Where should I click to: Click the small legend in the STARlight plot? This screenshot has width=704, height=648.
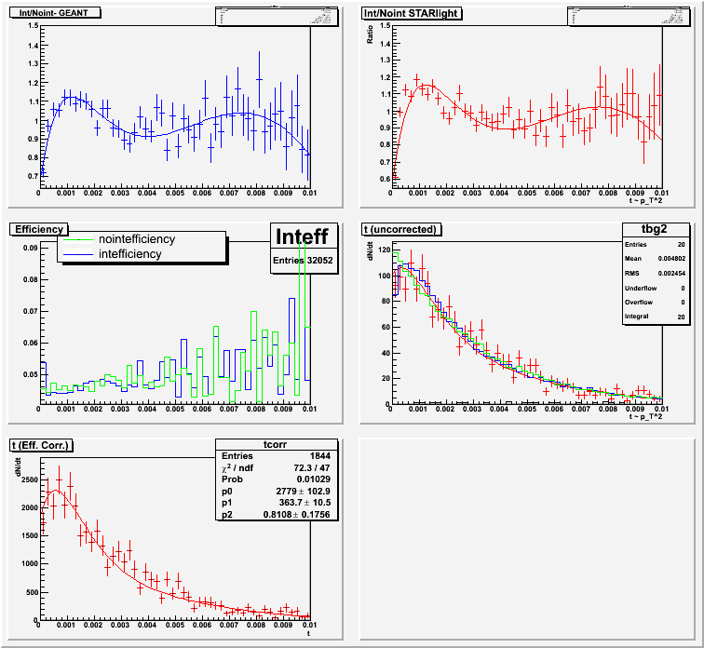coord(629,19)
